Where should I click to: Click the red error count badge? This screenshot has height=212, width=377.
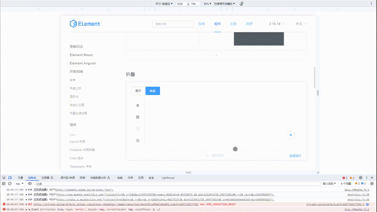[x=345, y=178]
